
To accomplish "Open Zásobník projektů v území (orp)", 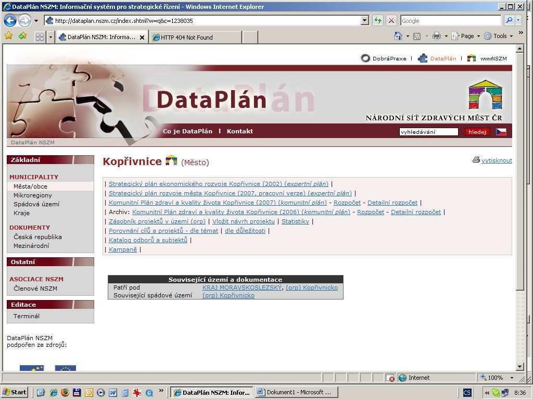I will coord(157,221).
